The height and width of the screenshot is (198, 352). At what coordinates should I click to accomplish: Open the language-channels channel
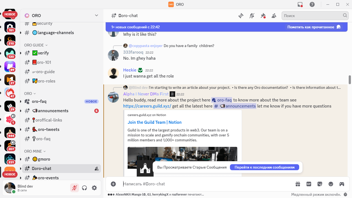(61, 33)
